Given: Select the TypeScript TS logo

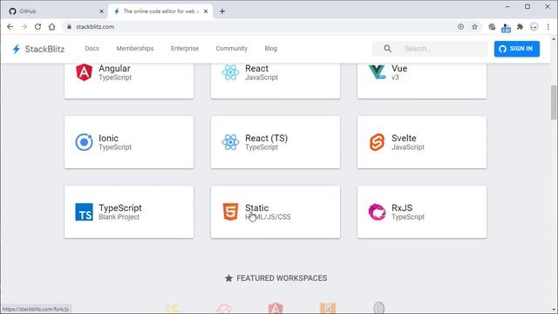Looking at the screenshot, I should tap(84, 212).
